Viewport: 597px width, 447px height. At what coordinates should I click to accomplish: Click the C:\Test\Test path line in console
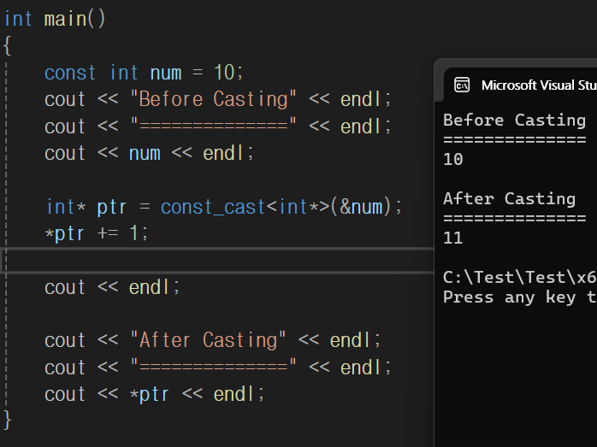click(x=520, y=277)
